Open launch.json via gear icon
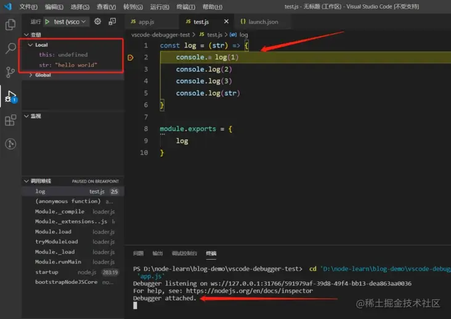 point(97,22)
